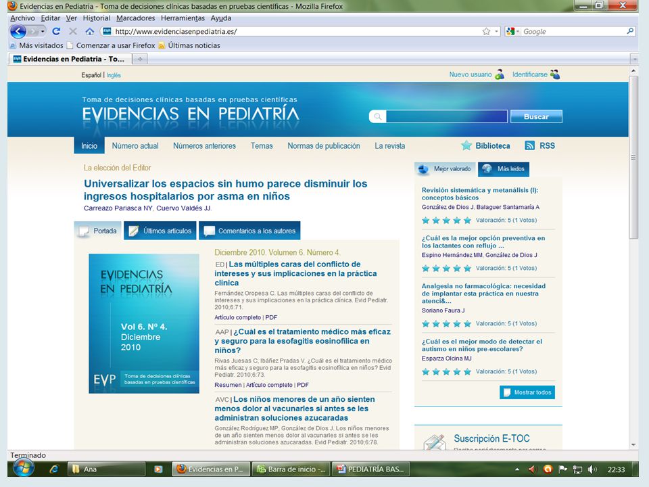Click the volume speaker tray icon
This screenshot has width=649, height=487.
tap(592, 469)
